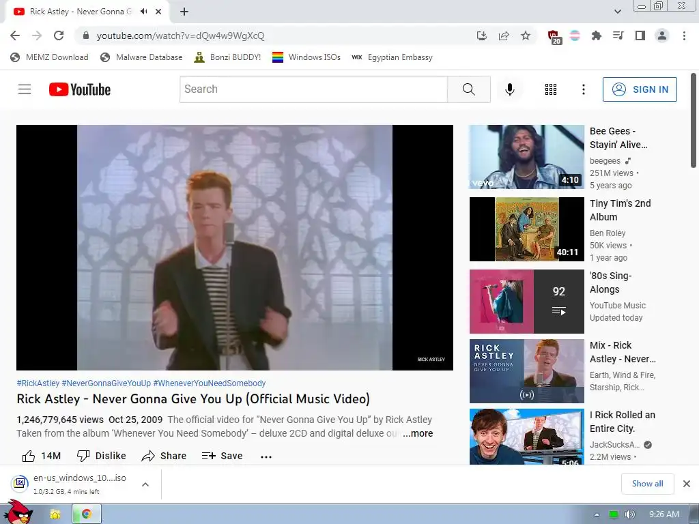Bookmark this page with the star icon
699x524 pixels.
(526, 35)
